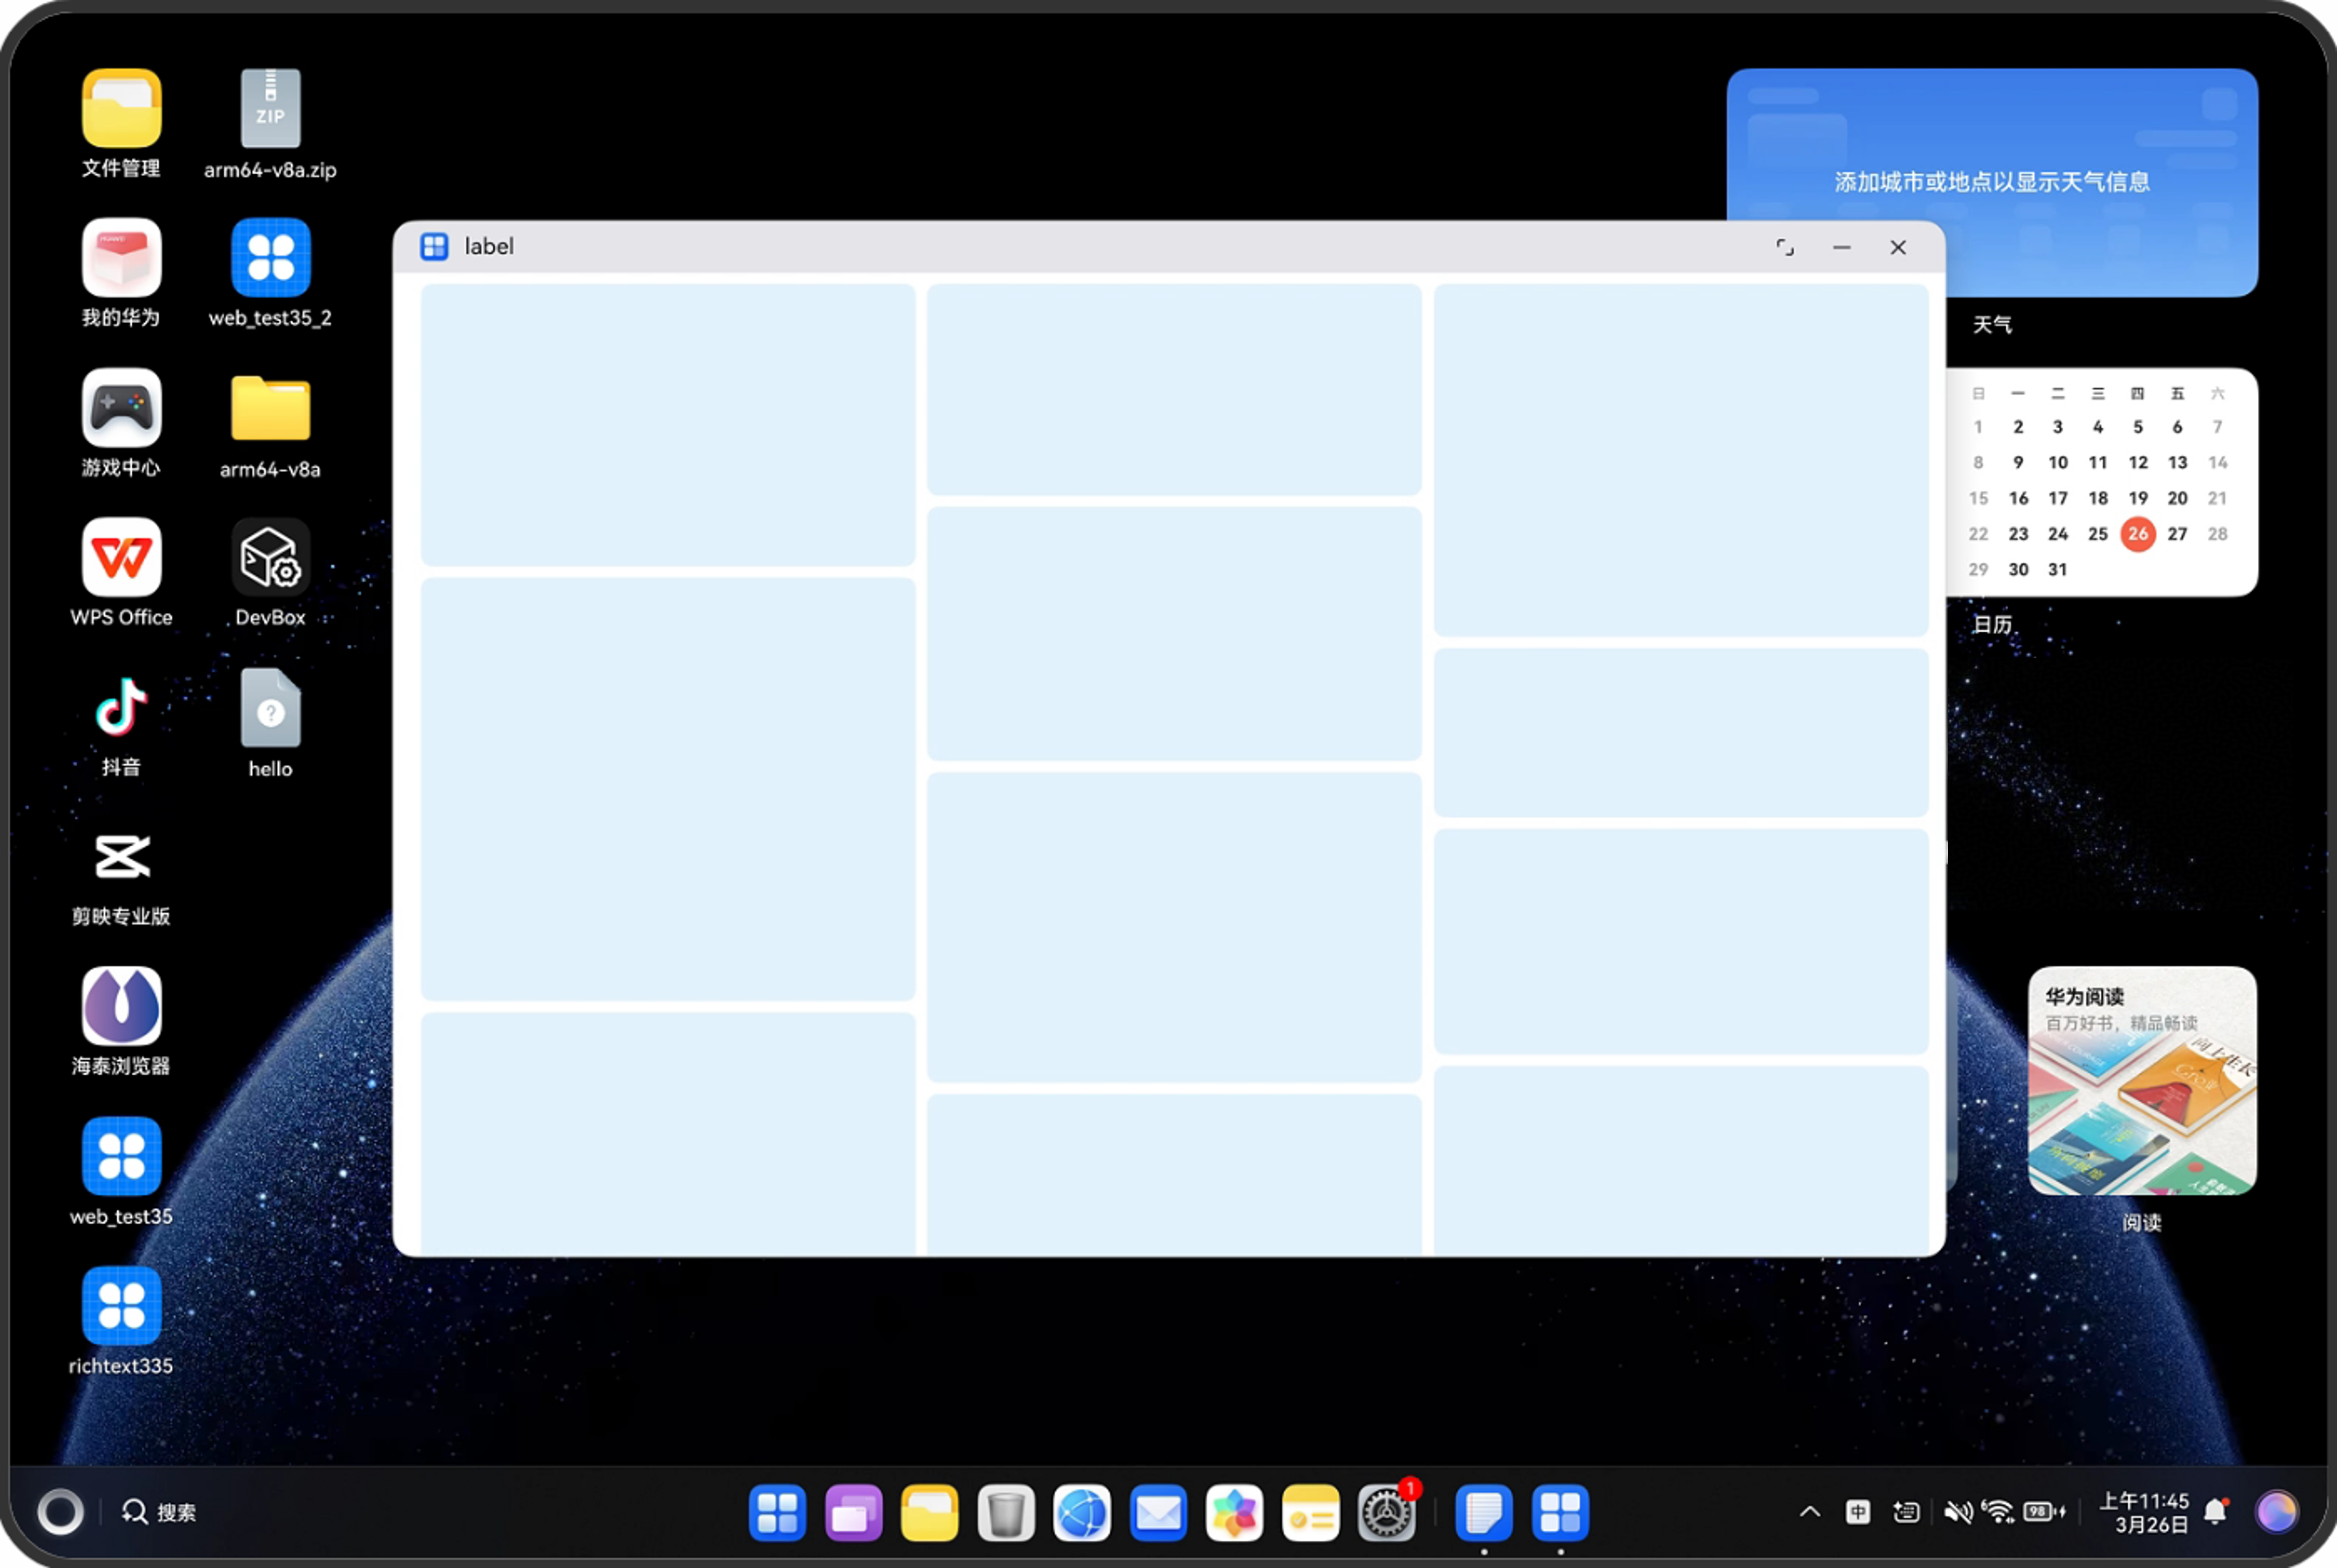Open the colorful Gallery app in dock
The height and width of the screenshot is (1568, 2337).
[x=1234, y=1512]
